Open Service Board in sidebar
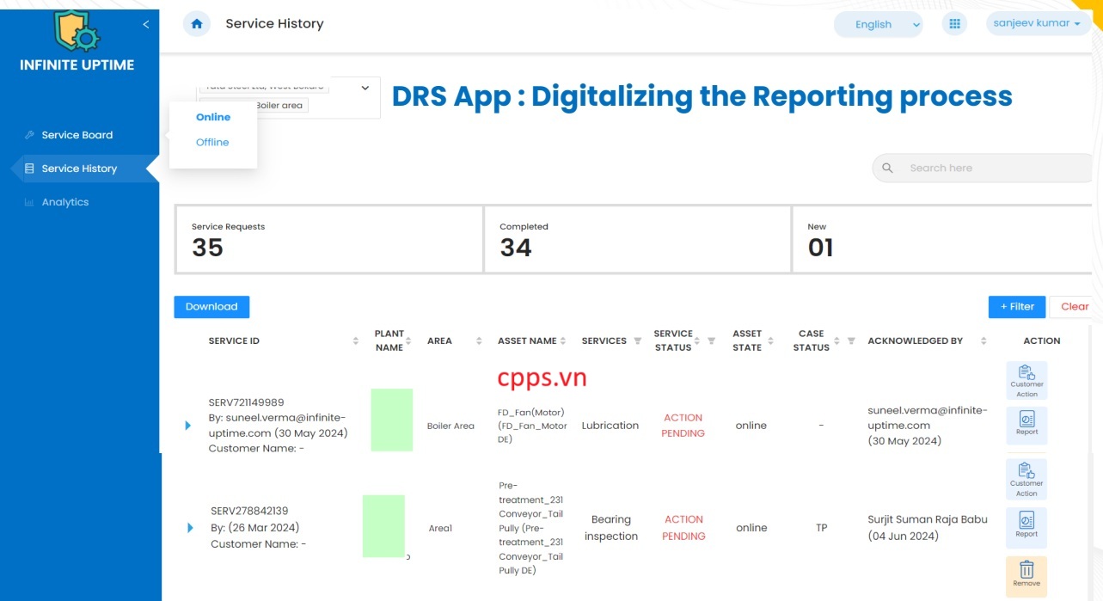 pyautogui.click(x=77, y=135)
